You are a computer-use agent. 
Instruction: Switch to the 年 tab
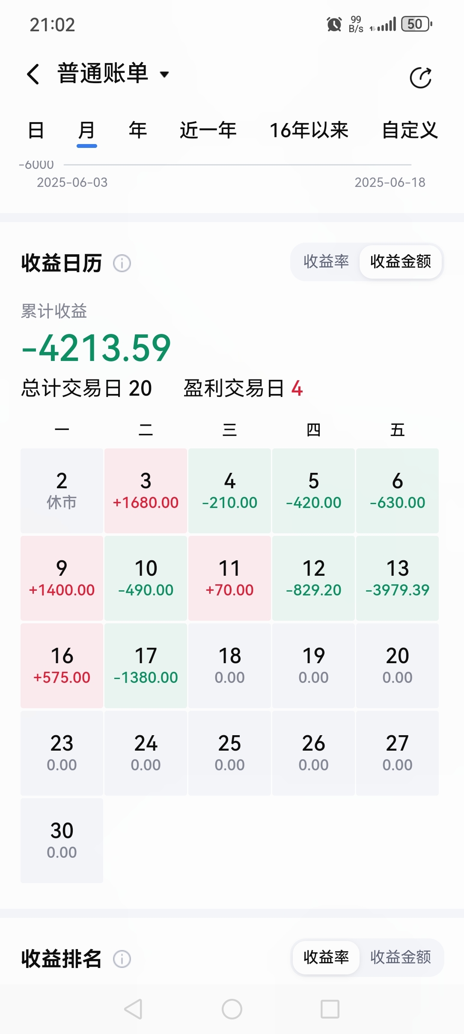[138, 130]
